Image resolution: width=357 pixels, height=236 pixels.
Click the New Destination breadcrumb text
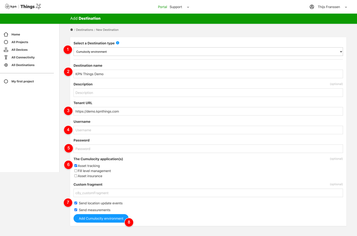(x=107, y=30)
